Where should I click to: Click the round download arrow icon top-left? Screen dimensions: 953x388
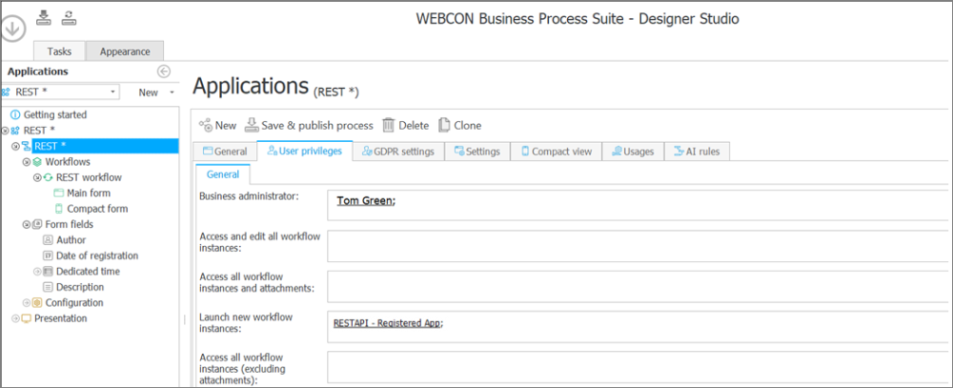coord(15,31)
